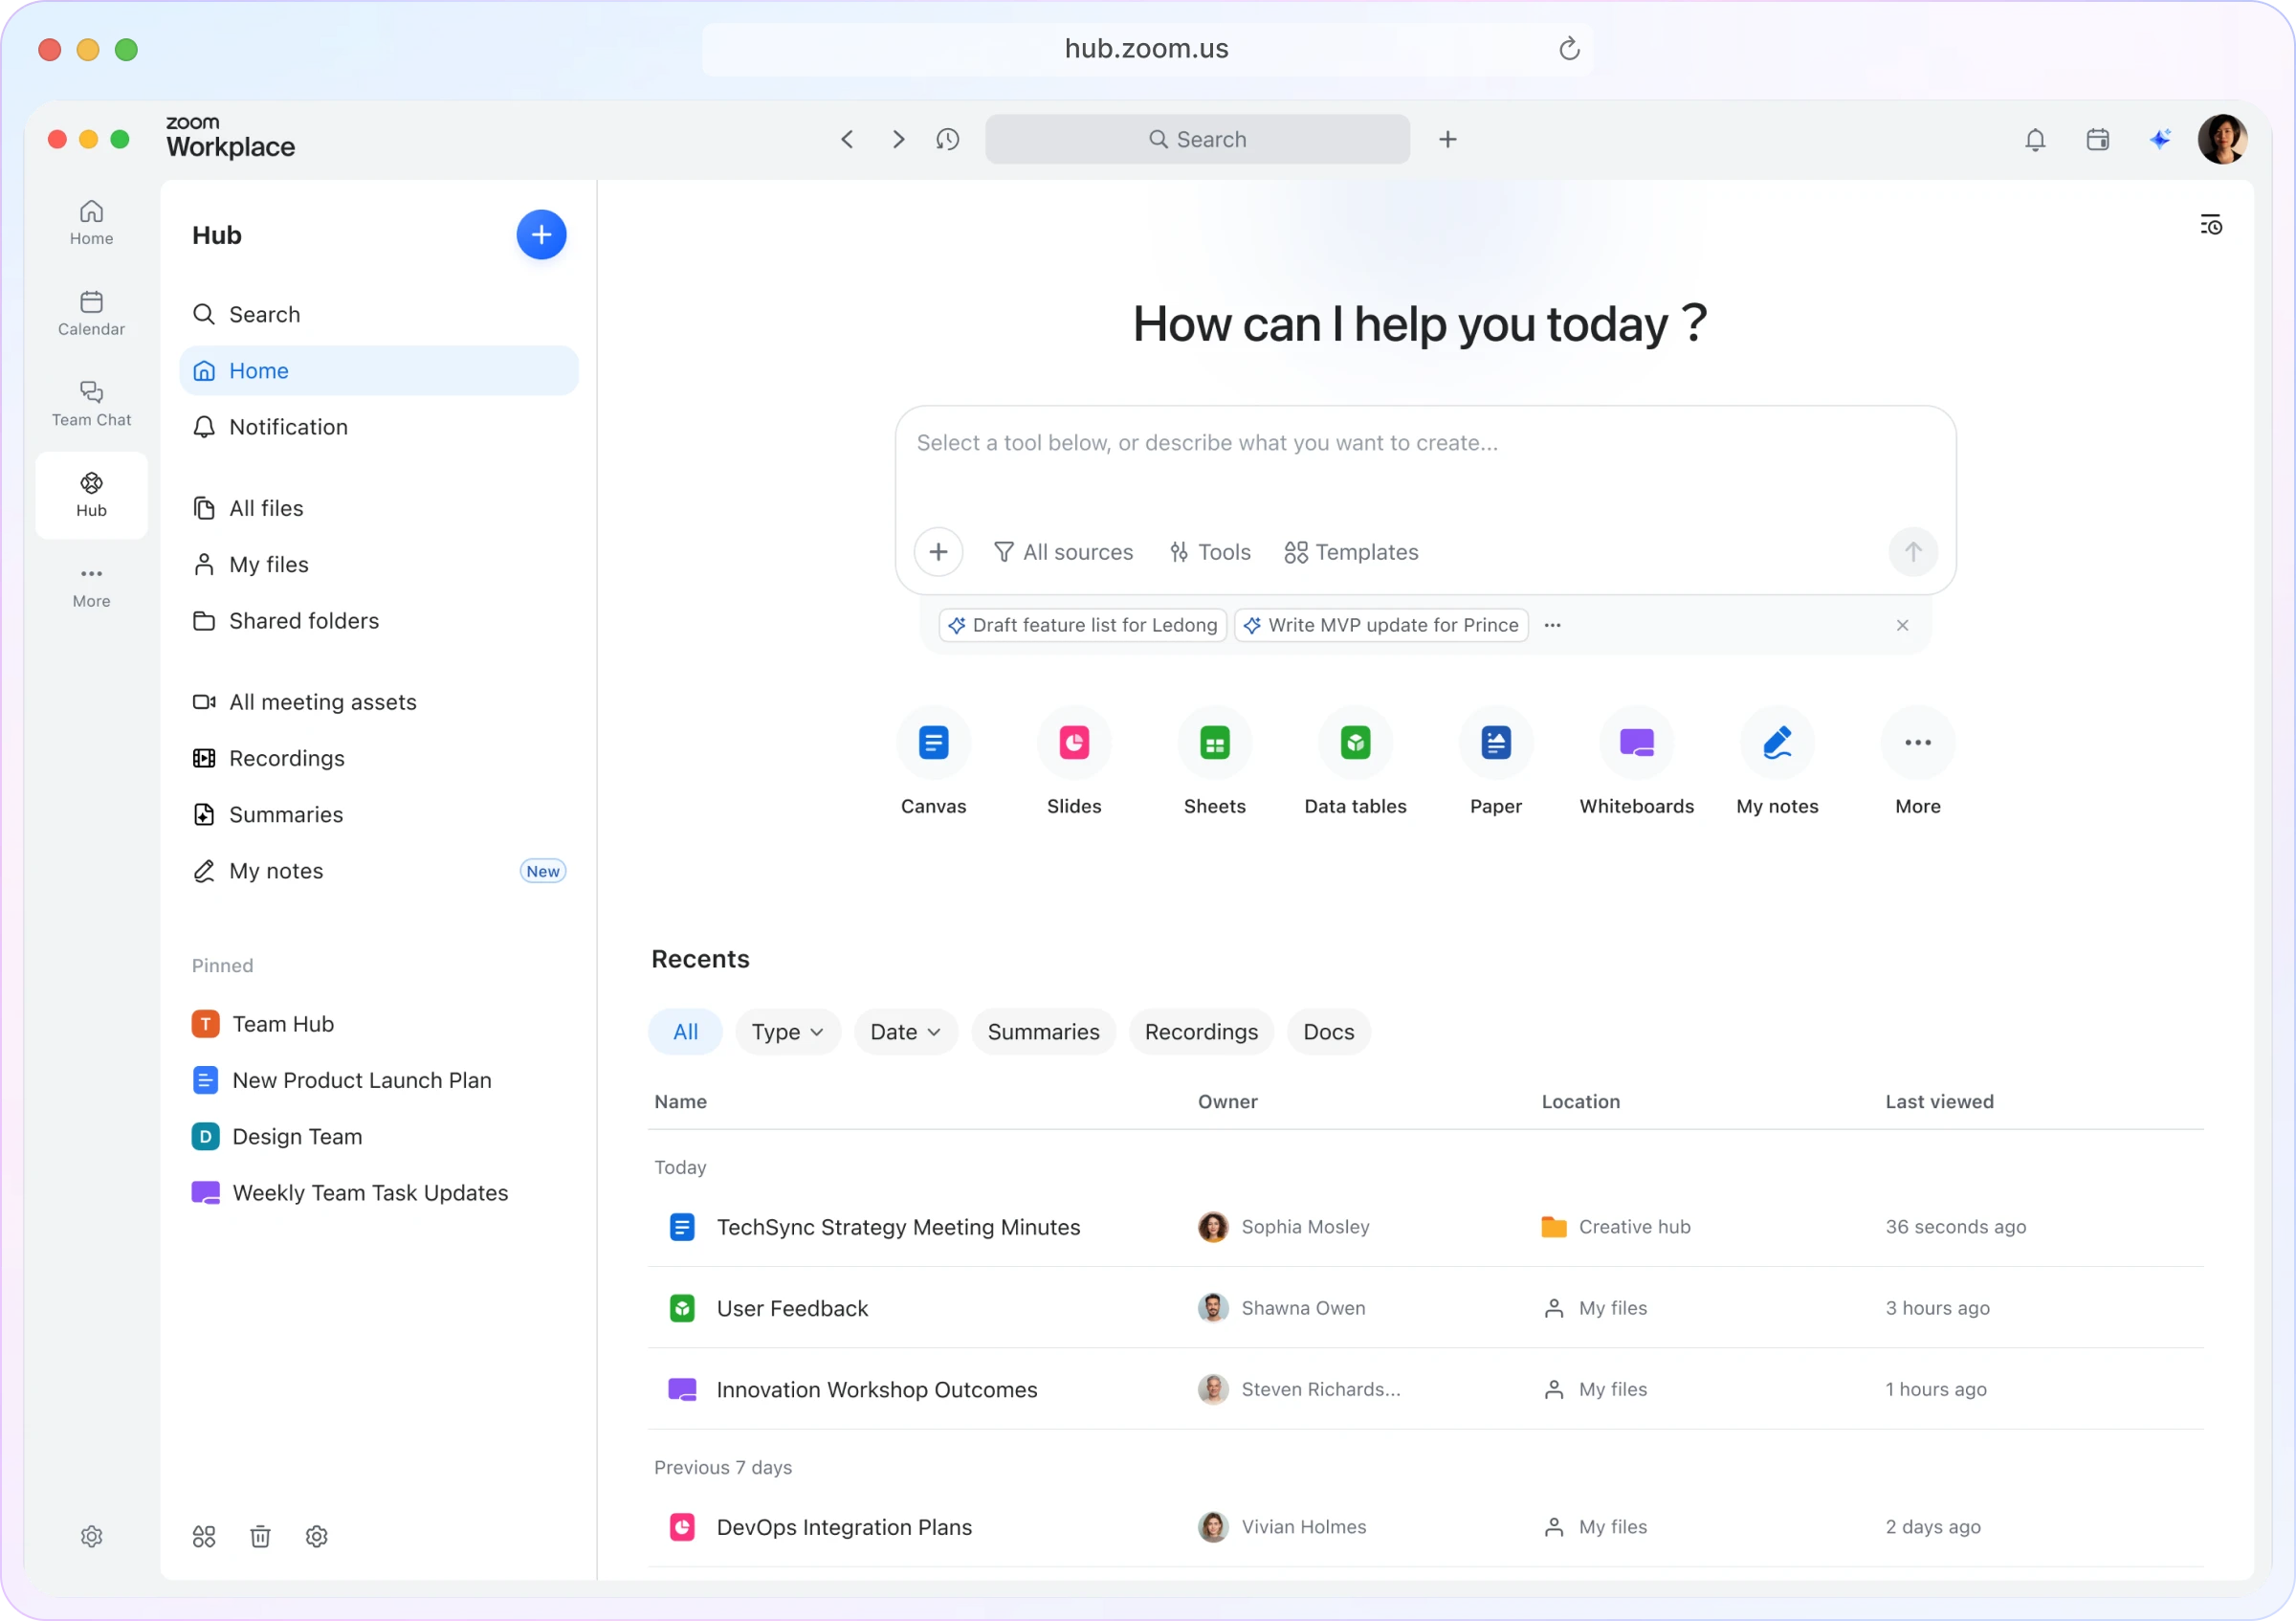Viewport: 2296px width, 1621px height.
Task: Open Search in the Hub sidebar
Action: click(x=379, y=315)
